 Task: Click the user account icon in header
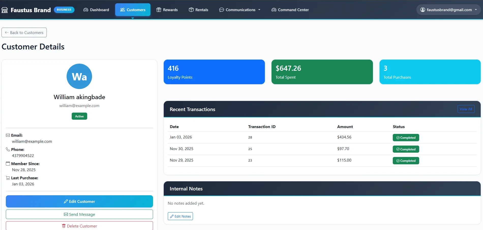422,10
